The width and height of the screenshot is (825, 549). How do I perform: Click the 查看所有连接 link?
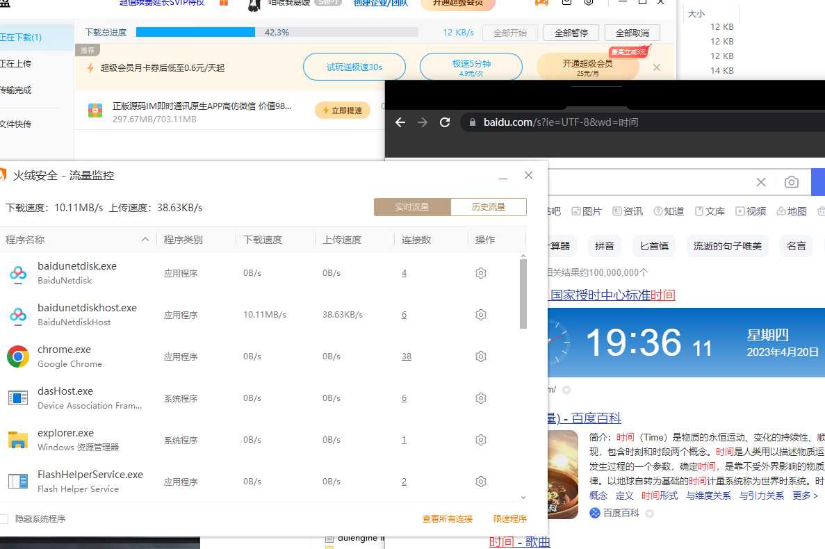447,518
